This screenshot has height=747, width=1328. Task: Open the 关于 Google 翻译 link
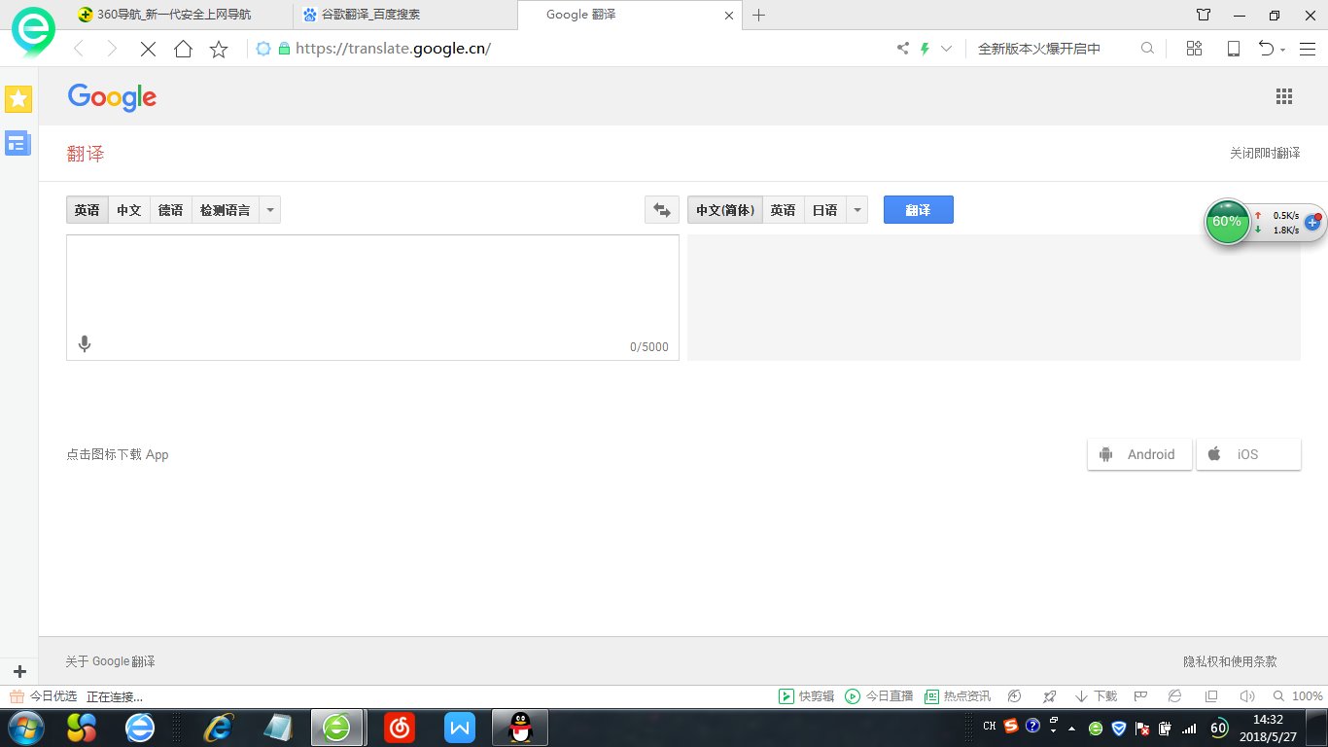[x=110, y=660]
